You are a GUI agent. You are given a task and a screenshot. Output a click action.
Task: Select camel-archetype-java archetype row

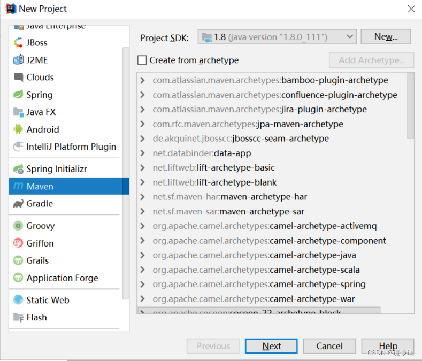pyautogui.click(x=272, y=255)
